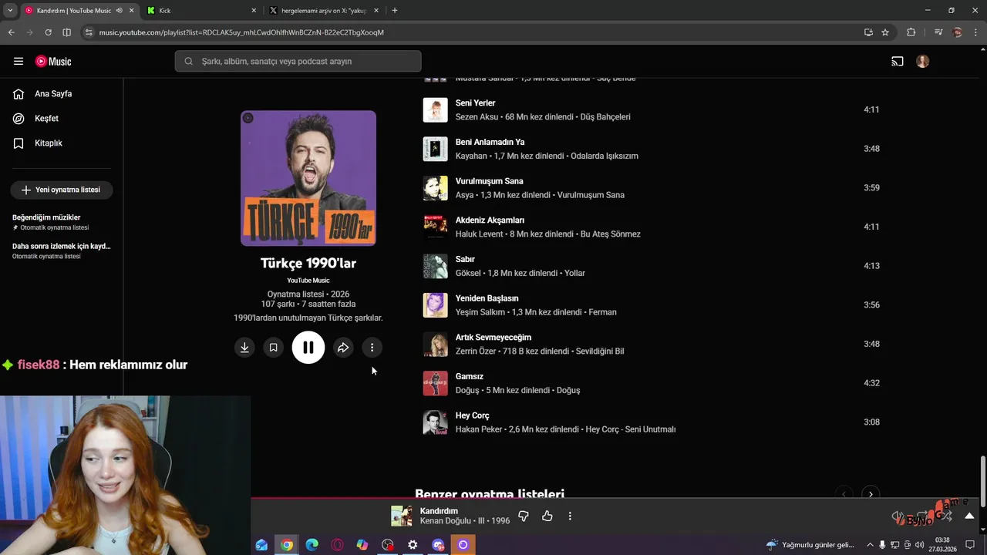Mute the YouTube Music tab audio
This screenshot has height=555, width=987.
coord(119,11)
